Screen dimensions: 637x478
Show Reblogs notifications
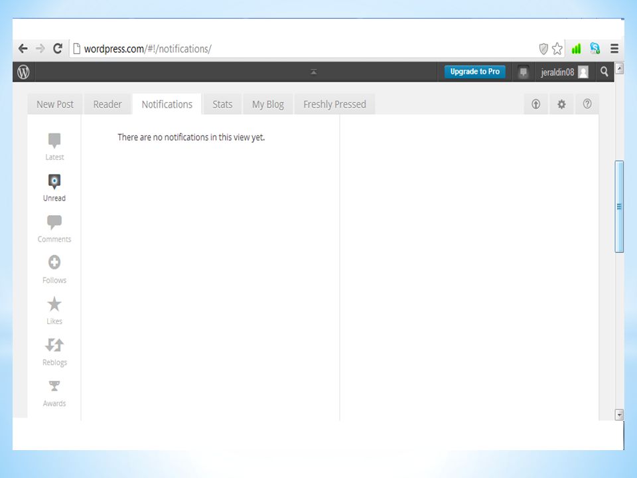[x=54, y=352]
